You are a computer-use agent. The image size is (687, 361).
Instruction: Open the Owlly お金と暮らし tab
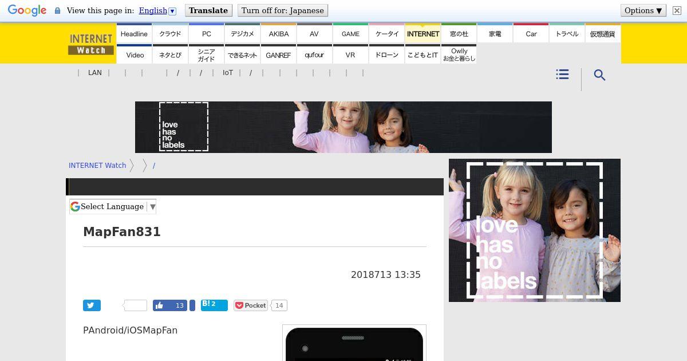(x=459, y=54)
